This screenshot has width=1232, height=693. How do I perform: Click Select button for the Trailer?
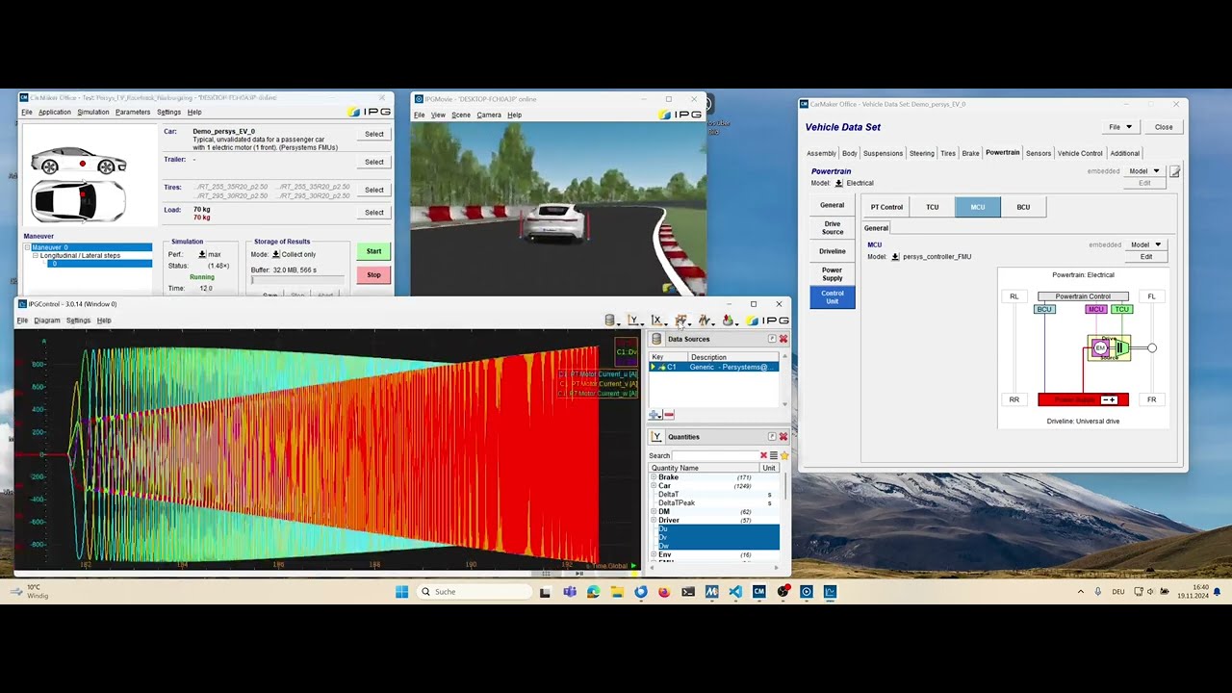coord(374,162)
